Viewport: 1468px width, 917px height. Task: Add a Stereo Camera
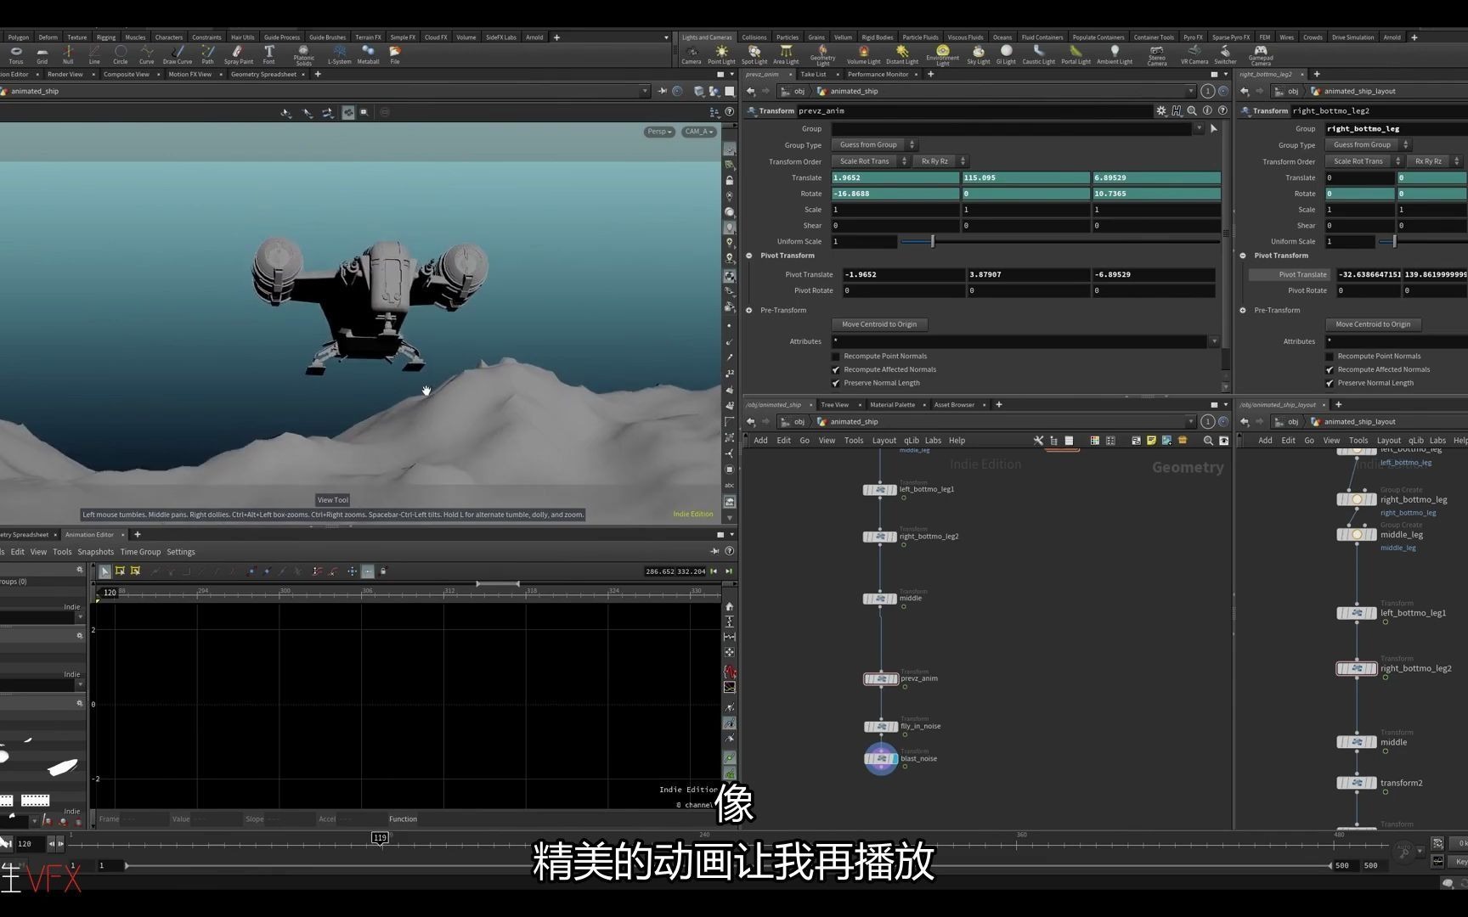pyautogui.click(x=1156, y=55)
